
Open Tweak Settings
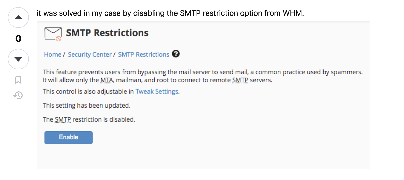pos(157,91)
